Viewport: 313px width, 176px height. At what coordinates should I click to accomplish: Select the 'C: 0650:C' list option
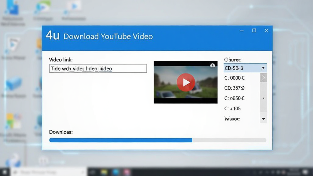pos(234,98)
